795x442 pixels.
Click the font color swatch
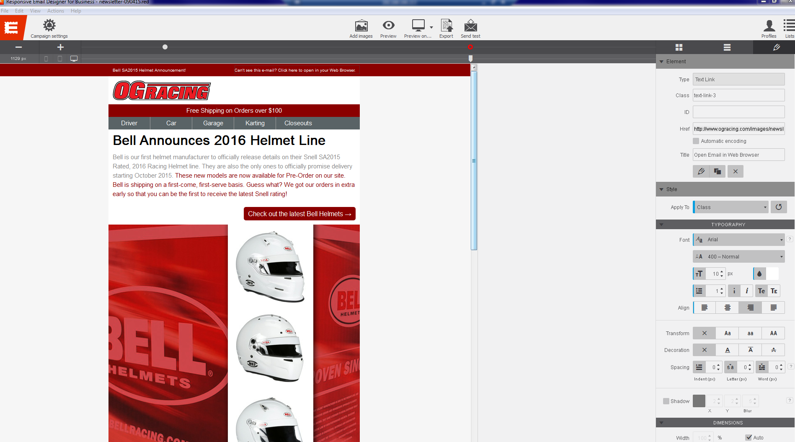[773, 274]
